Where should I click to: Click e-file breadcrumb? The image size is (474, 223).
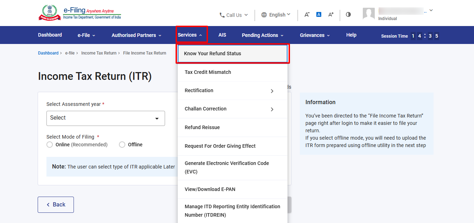70,53
